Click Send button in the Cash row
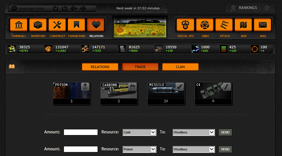 [x=225, y=132]
